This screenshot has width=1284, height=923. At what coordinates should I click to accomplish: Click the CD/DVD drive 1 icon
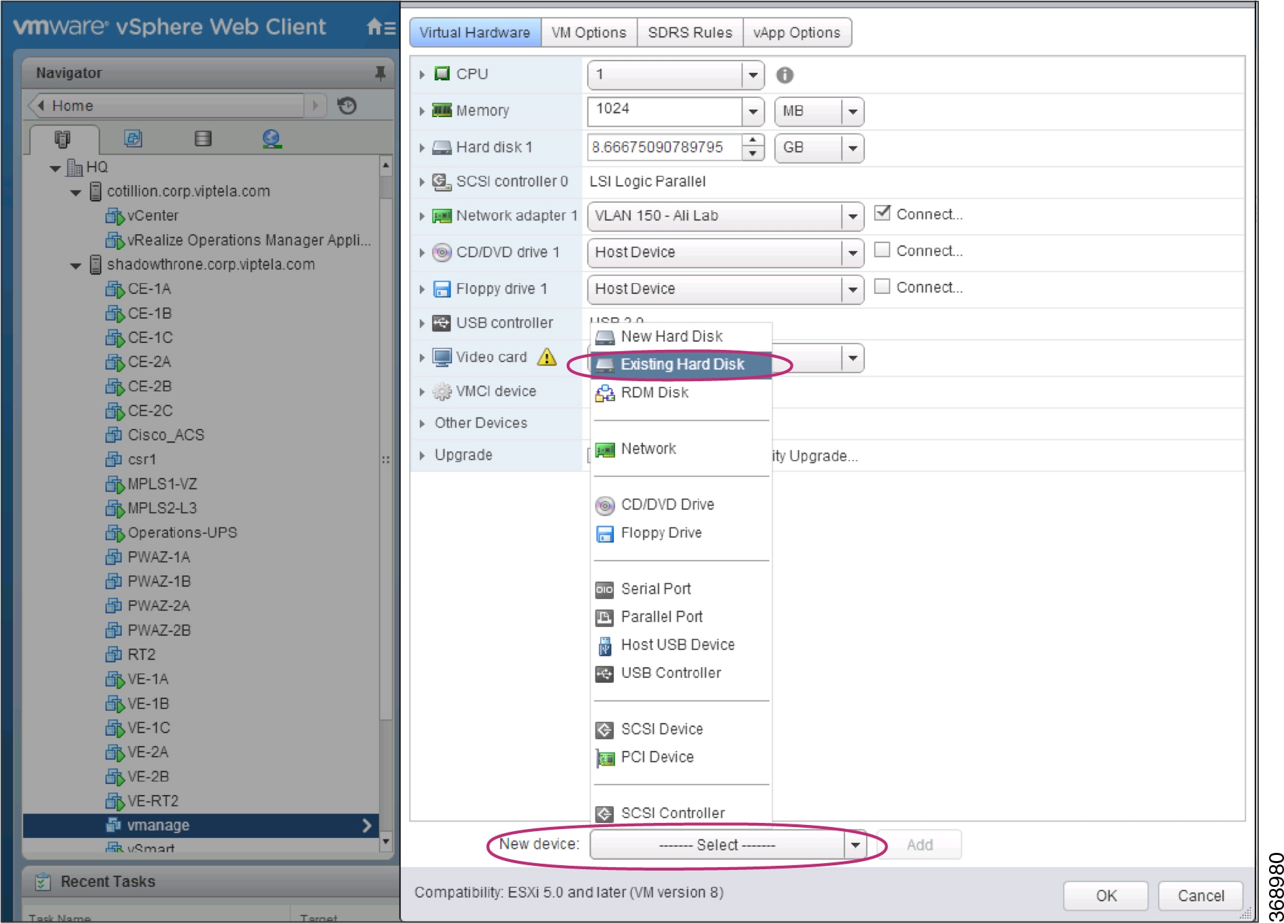pos(442,253)
